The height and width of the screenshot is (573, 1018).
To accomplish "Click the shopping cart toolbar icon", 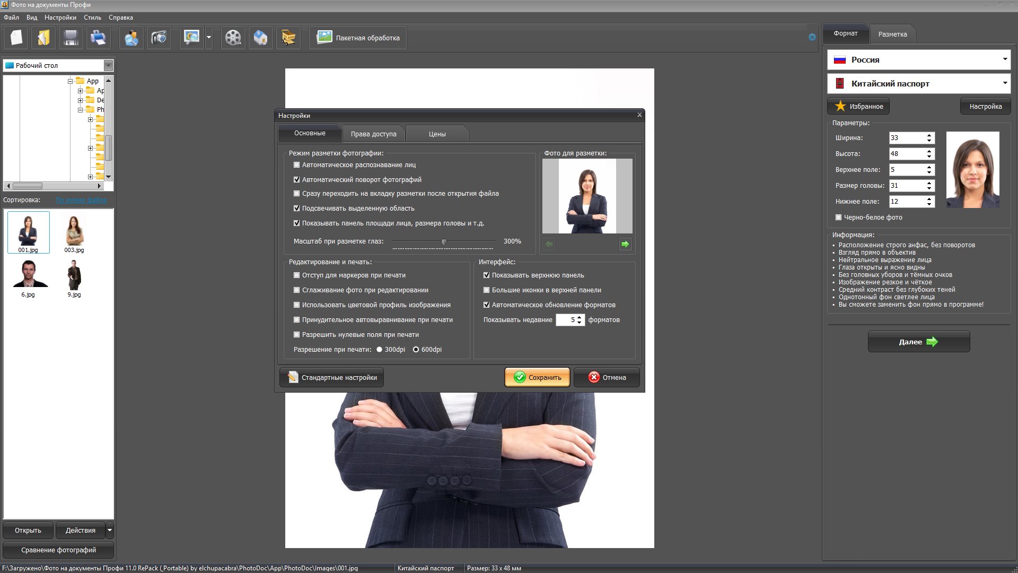I will click(x=288, y=38).
